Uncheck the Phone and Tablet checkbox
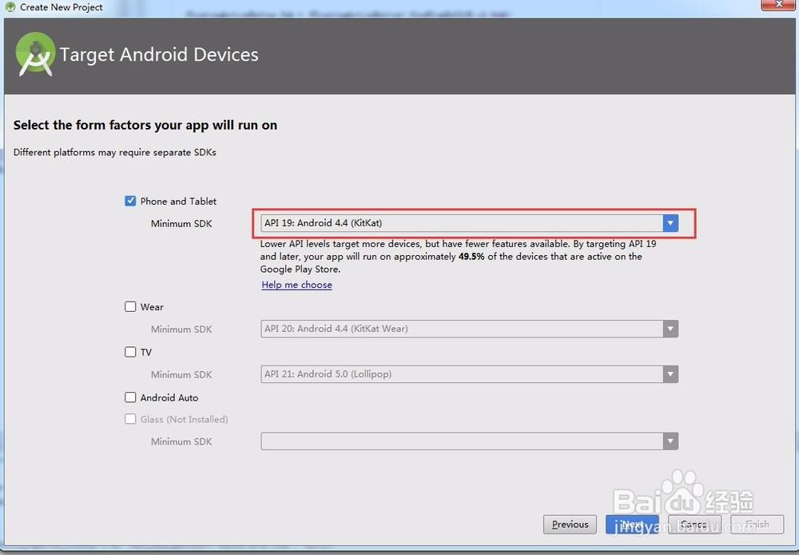Screen dimensions: 799x555 (130, 201)
